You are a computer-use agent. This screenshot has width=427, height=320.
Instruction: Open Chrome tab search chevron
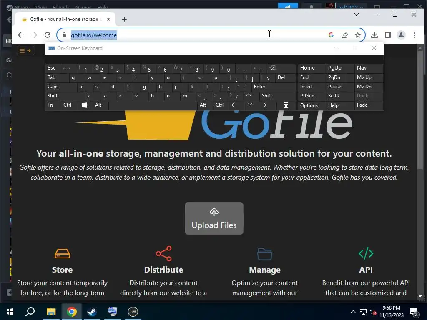tap(357, 15)
